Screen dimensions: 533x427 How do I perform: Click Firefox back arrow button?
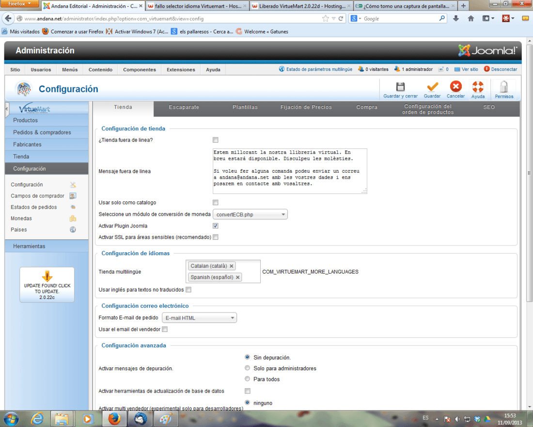8,18
